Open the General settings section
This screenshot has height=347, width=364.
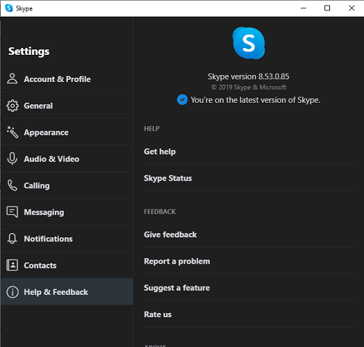[x=67, y=105]
